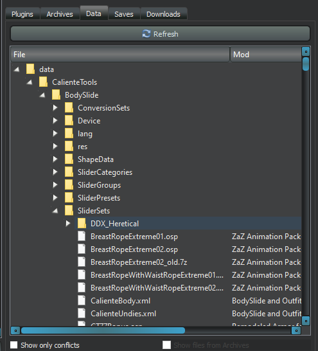This screenshot has width=318, height=351.
Task: Click the Device folder icon
Action: point(69,120)
